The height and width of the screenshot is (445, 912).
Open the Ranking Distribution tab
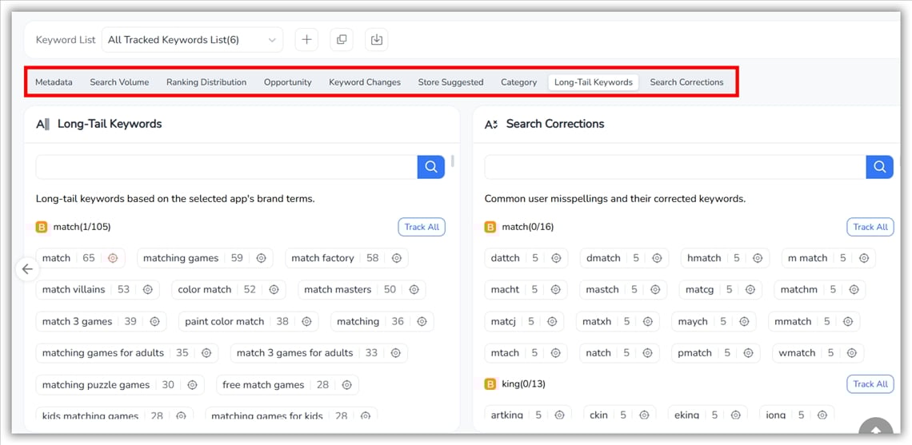click(206, 82)
